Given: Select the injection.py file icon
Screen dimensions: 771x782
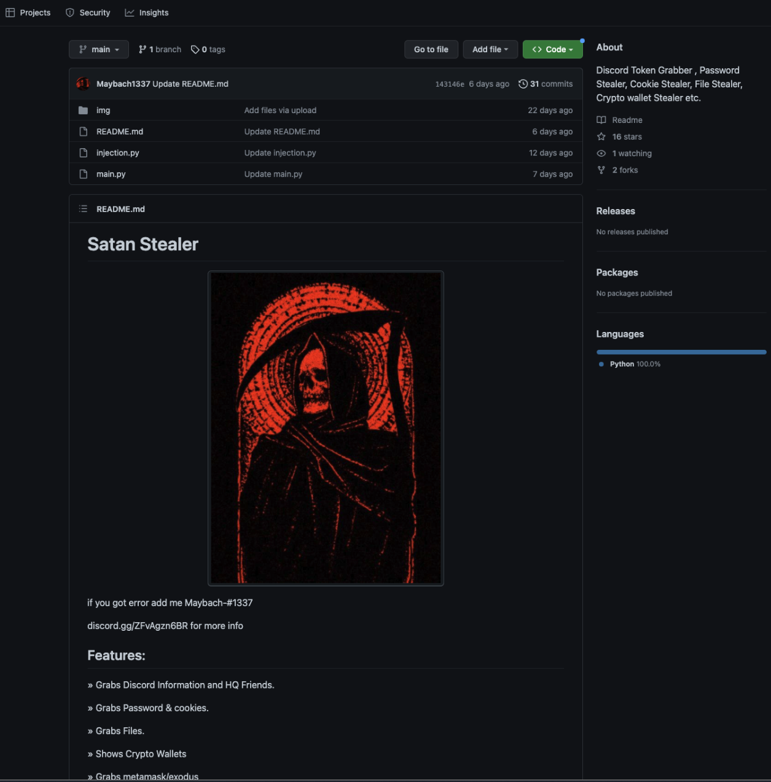Looking at the screenshot, I should coord(84,152).
